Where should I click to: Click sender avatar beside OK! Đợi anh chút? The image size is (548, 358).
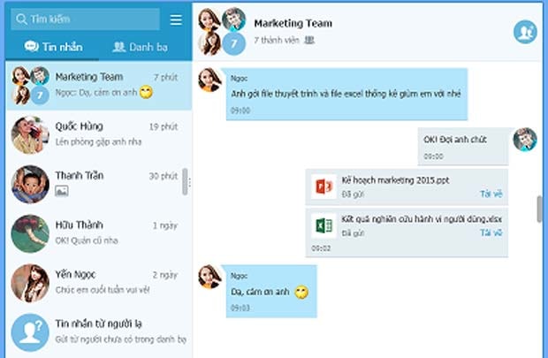click(525, 139)
